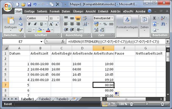Increase font size with large A
The width and height of the screenshot is (172, 109).
coord(51,24)
